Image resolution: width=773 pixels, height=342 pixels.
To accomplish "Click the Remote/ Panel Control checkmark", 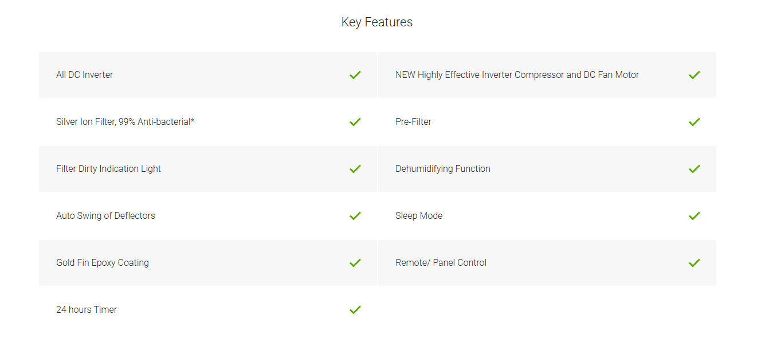I will (x=694, y=263).
